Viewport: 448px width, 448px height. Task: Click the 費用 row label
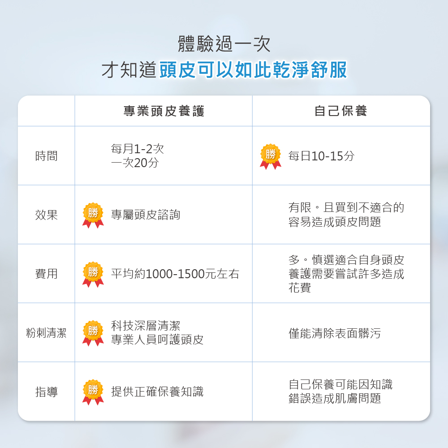[x=46, y=274]
